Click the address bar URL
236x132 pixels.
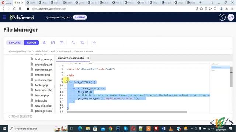(x=49, y=9)
